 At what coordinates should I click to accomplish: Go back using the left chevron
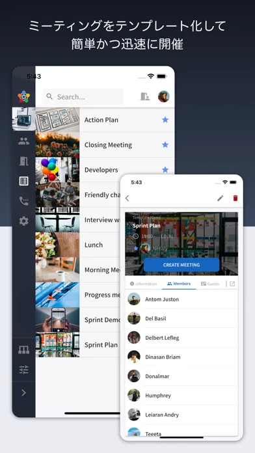pyautogui.click(x=127, y=198)
